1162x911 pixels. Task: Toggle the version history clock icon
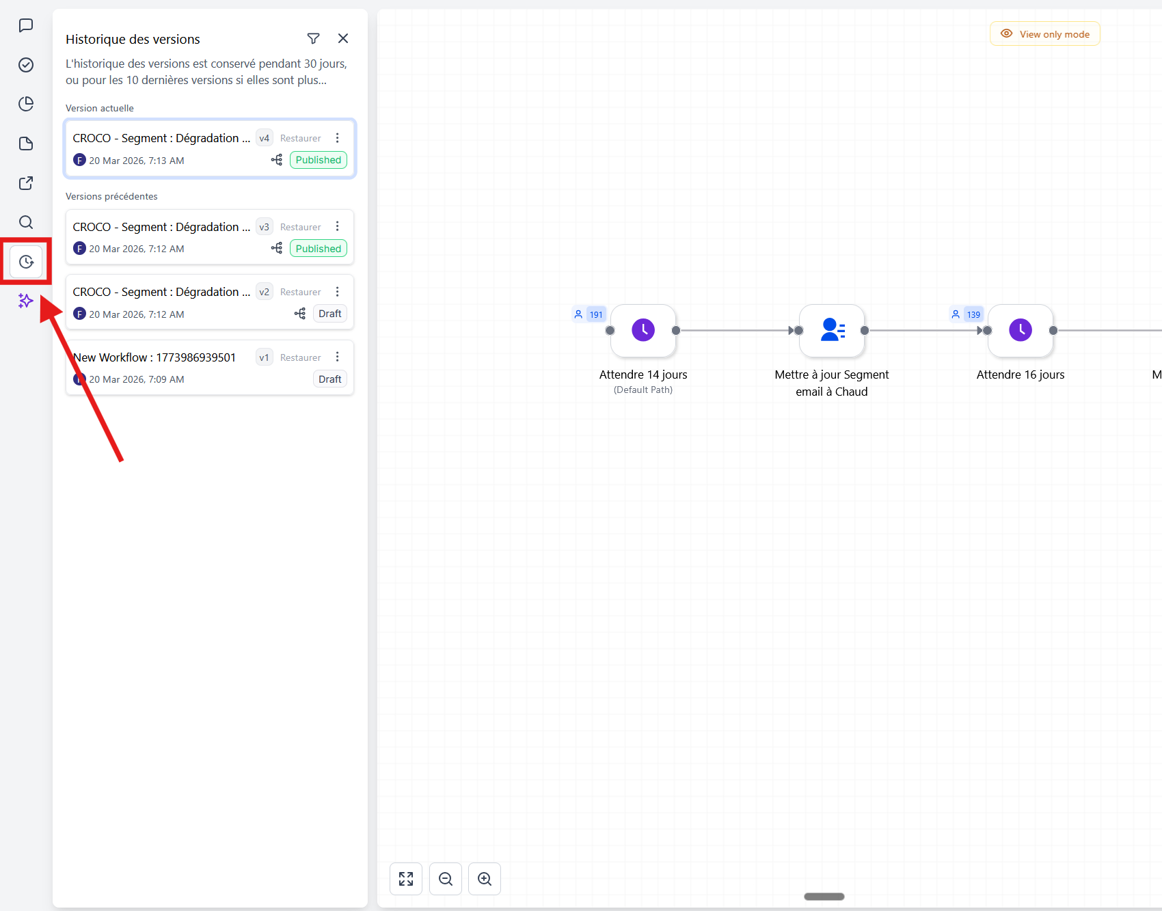(26, 262)
